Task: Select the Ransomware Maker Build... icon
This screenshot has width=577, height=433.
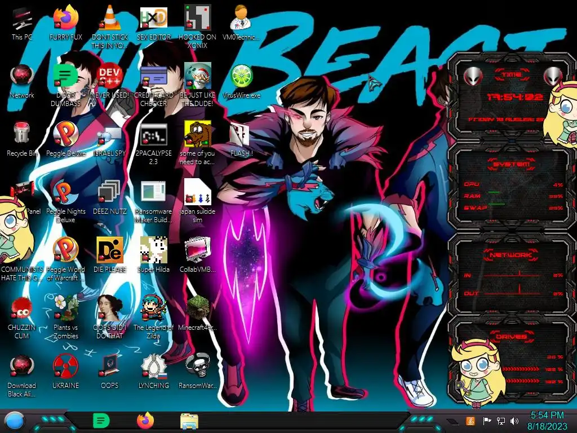Action: click(153, 202)
